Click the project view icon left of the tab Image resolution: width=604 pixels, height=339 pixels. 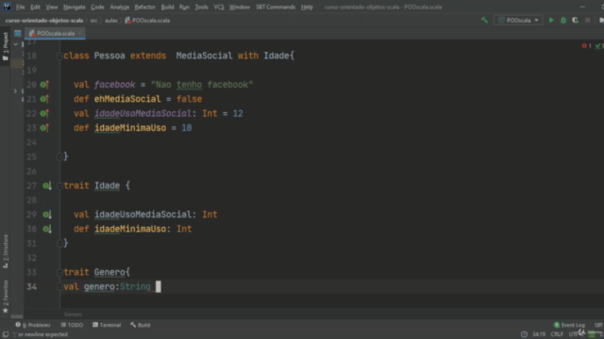(18, 34)
